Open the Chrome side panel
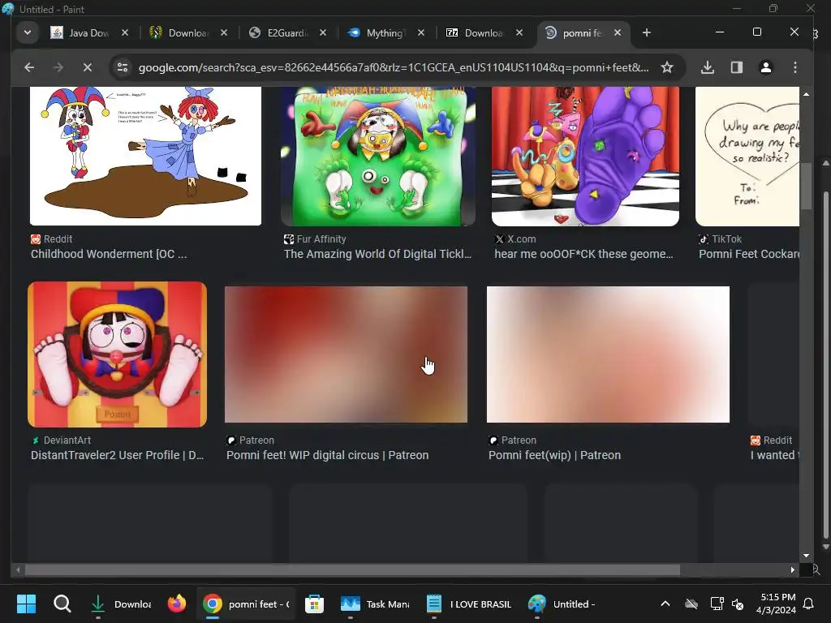 click(x=737, y=67)
